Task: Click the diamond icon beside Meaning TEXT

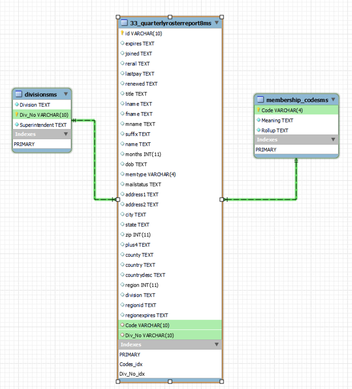Action: pyautogui.click(x=259, y=120)
